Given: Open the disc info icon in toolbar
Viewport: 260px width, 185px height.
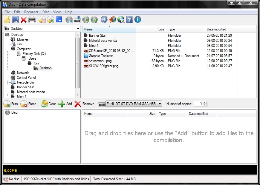Looking at the screenshot, I should (69, 20).
